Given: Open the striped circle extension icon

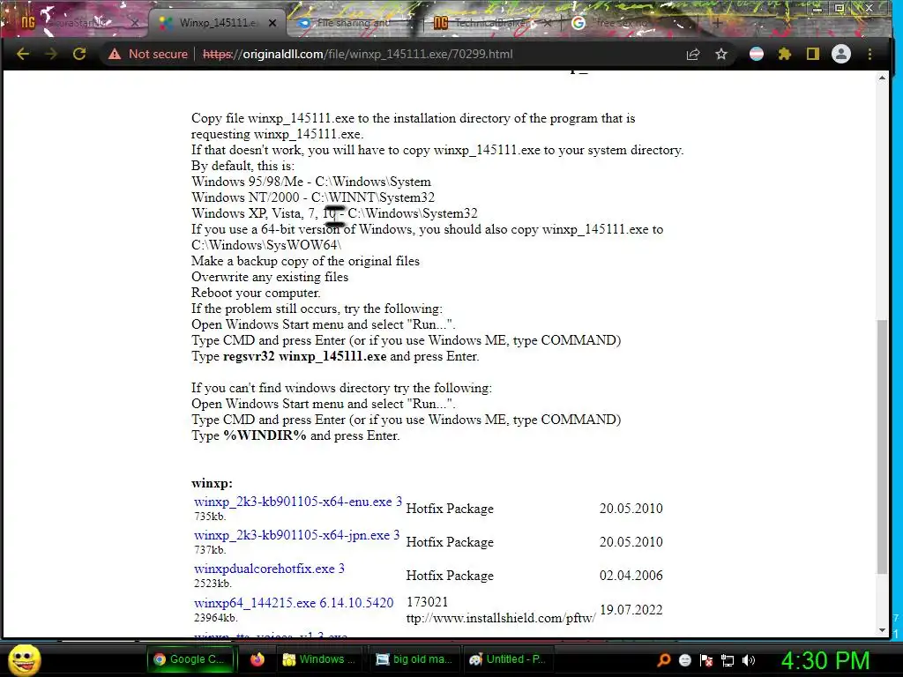Looking at the screenshot, I should point(756,54).
